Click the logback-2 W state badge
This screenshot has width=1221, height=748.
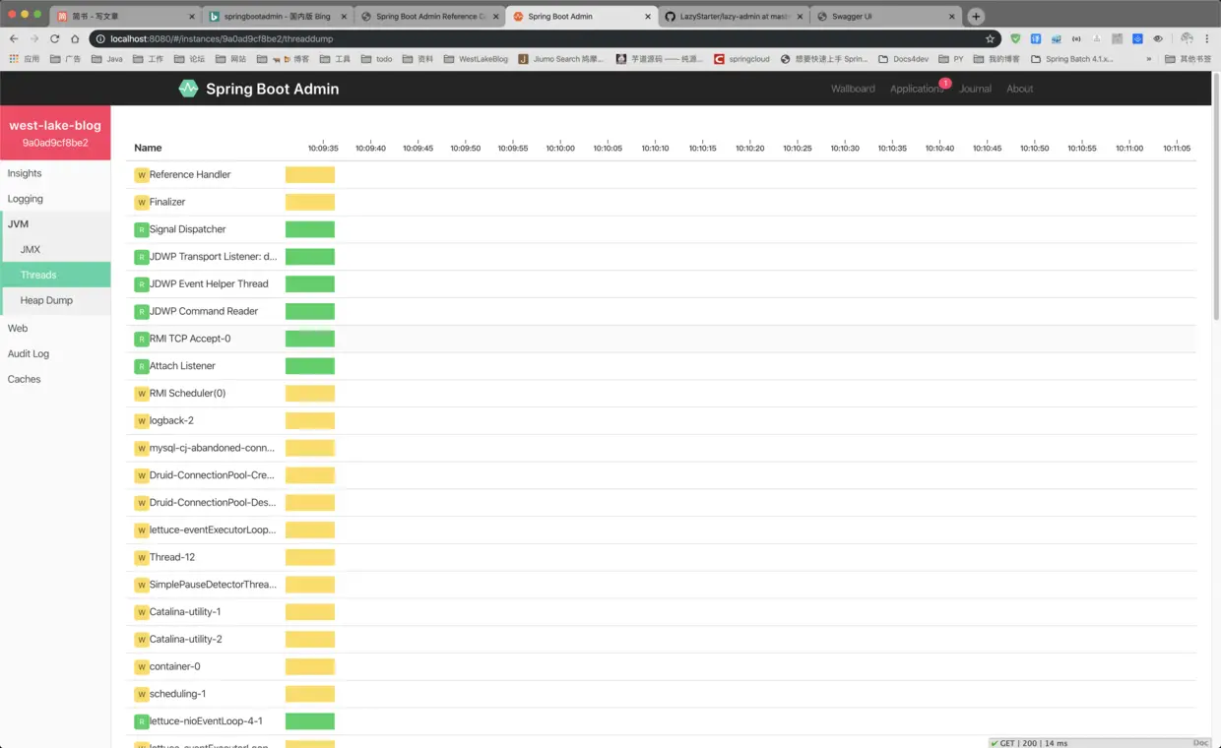pos(141,421)
